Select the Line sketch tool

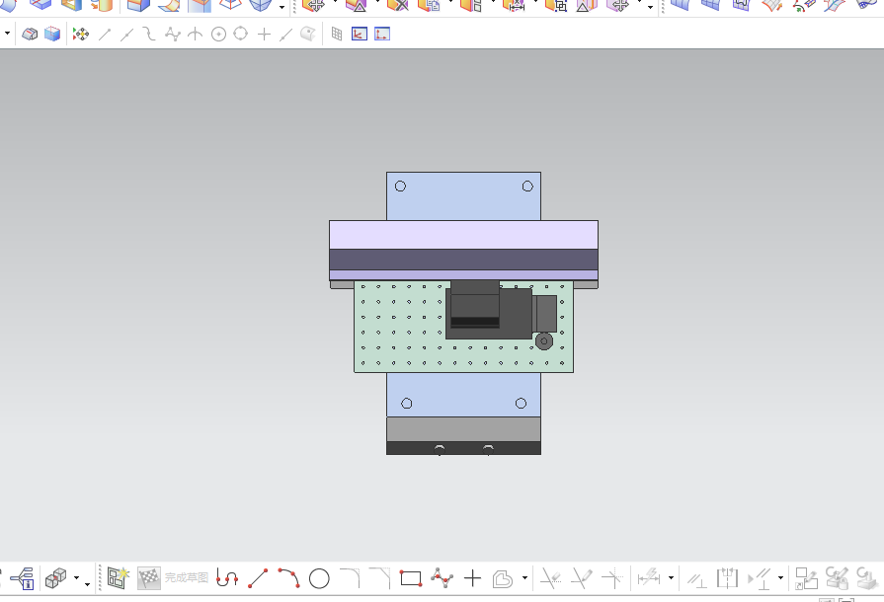pos(258,578)
